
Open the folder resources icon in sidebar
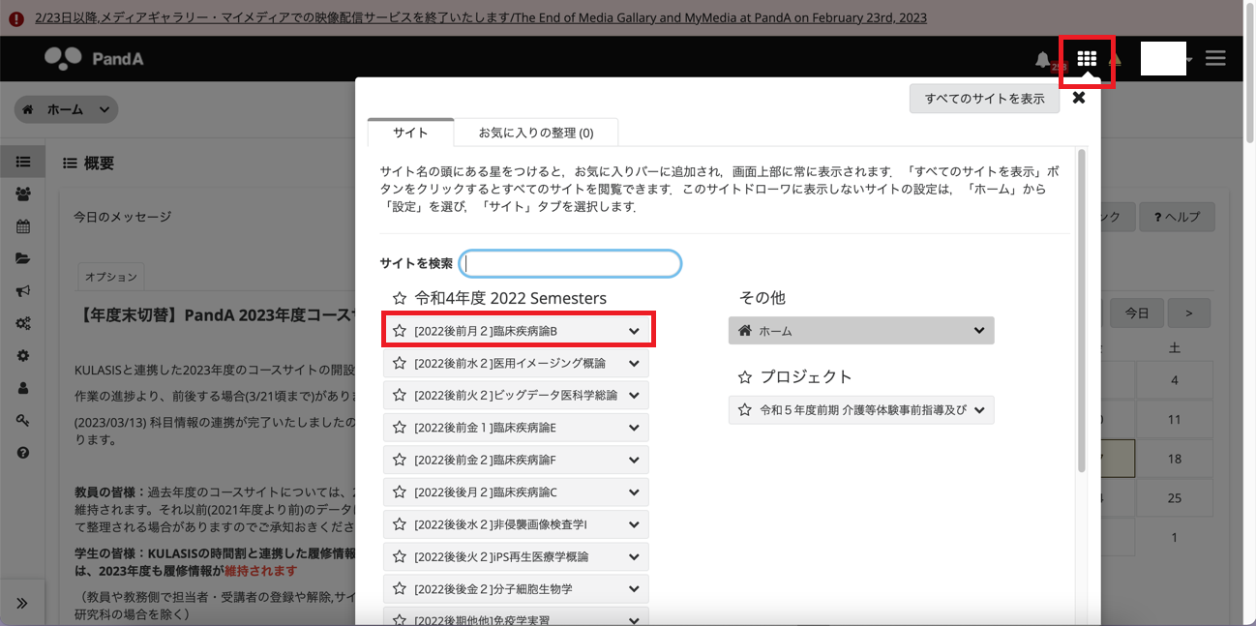click(23, 258)
